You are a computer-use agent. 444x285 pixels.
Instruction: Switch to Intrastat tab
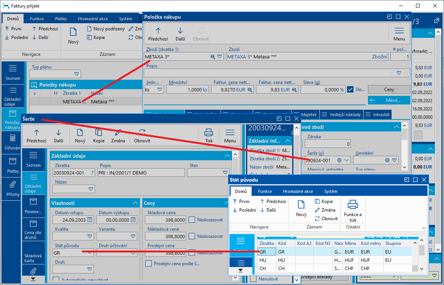[x=377, y=115]
